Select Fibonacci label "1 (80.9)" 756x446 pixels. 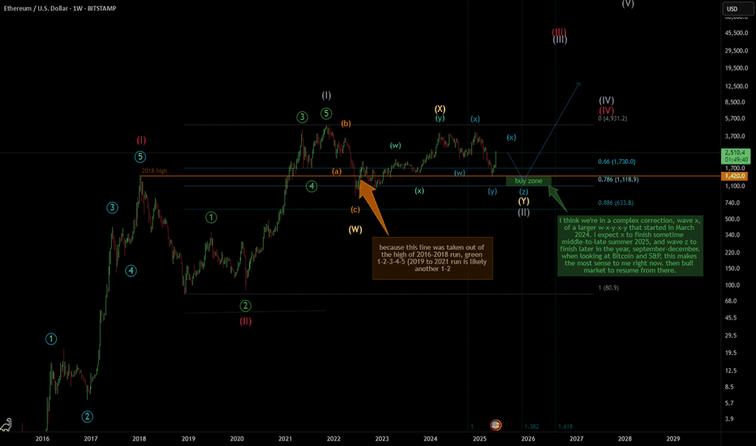[608, 287]
